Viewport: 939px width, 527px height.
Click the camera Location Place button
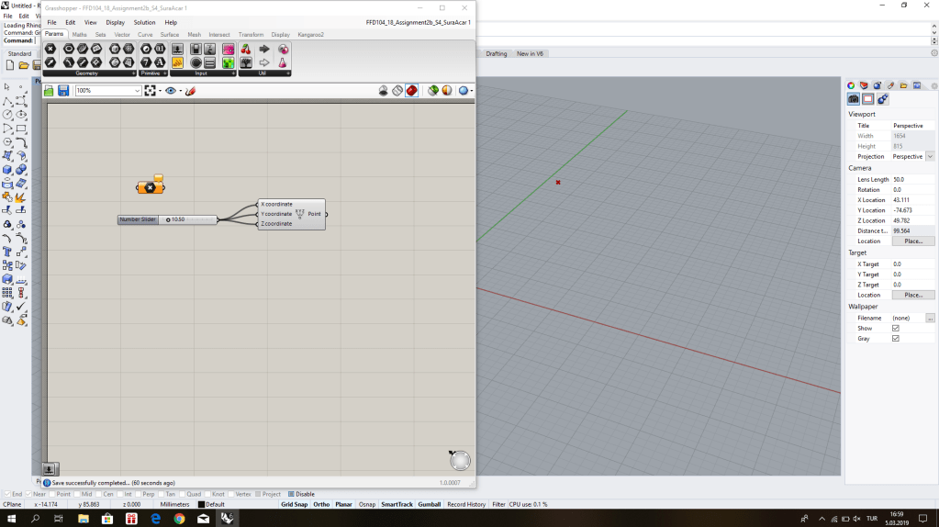[912, 241]
